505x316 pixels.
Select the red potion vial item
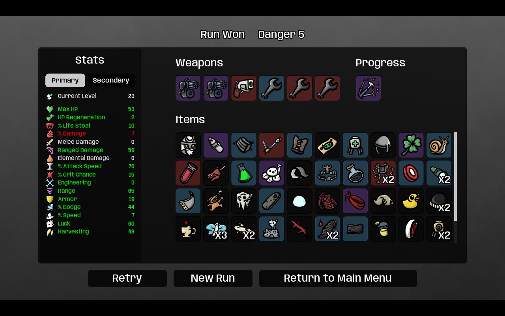tap(188, 173)
